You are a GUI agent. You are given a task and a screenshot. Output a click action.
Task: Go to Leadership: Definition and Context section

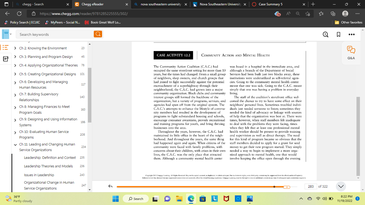(50, 158)
